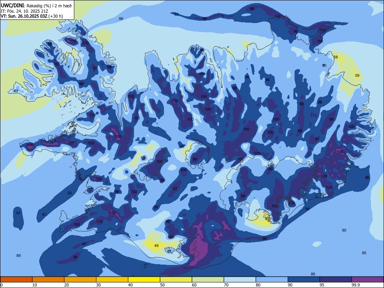Click the '49' value on the yellow southern patch
Screen dimensions: 384x288
click(x=156, y=245)
